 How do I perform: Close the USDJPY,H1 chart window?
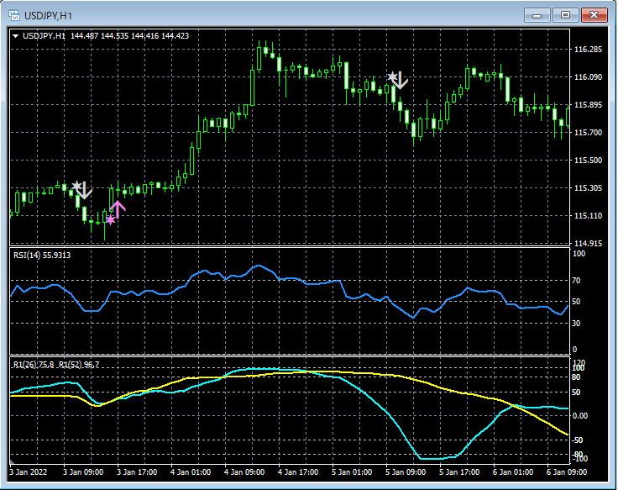(x=595, y=14)
